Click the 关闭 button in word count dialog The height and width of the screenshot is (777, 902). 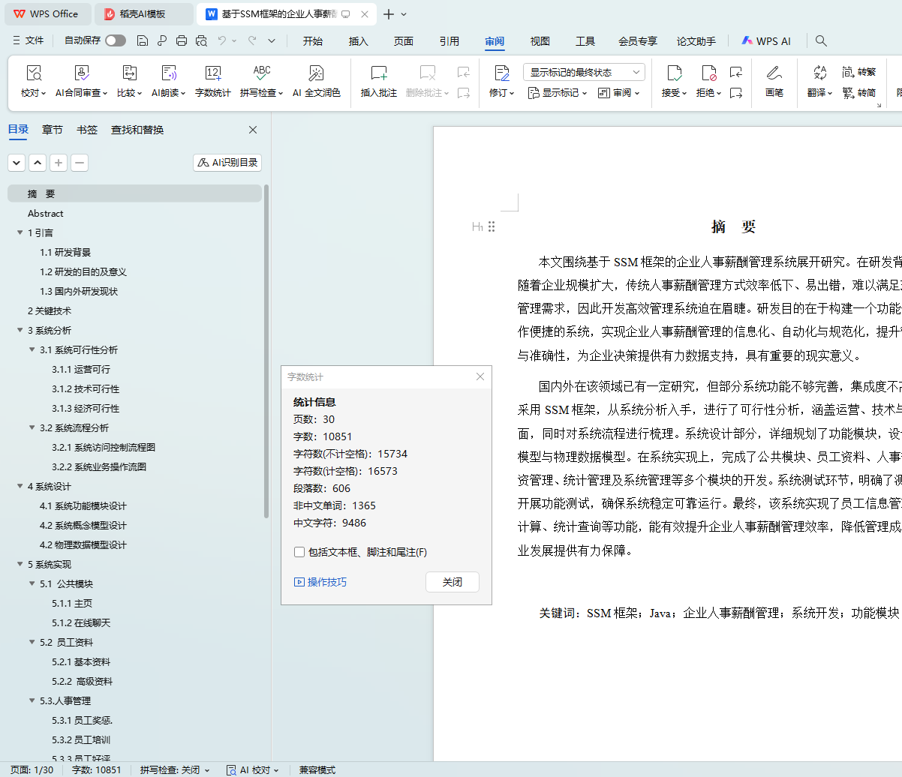[x=452, y=582]
